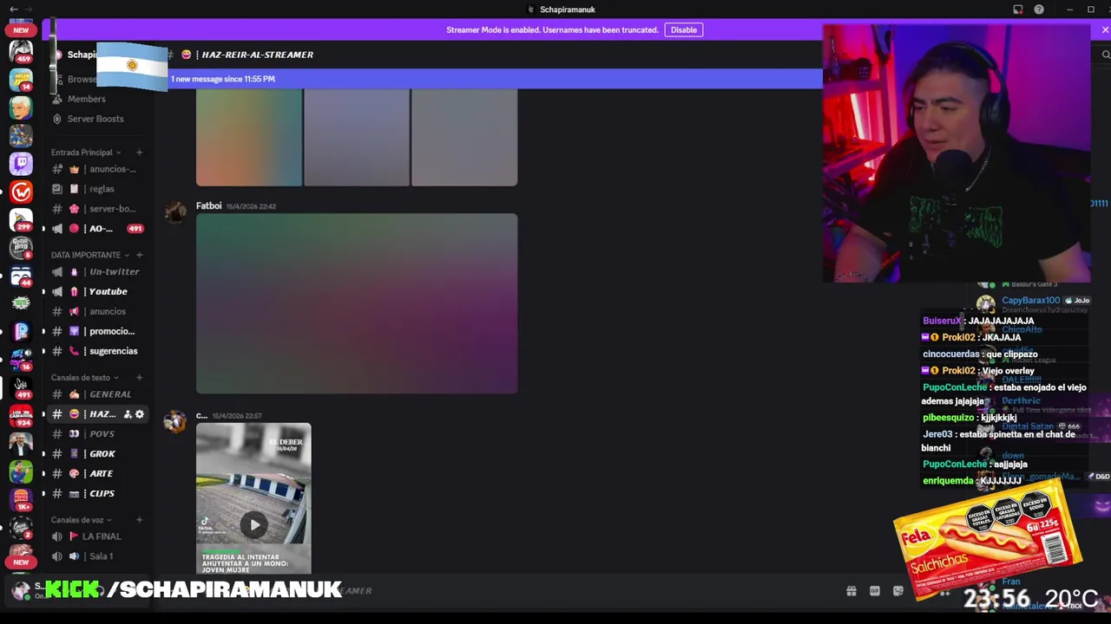Open Server Boosts in sidebar
This screenshot has height=624, width=1111.
click(95, 119)
